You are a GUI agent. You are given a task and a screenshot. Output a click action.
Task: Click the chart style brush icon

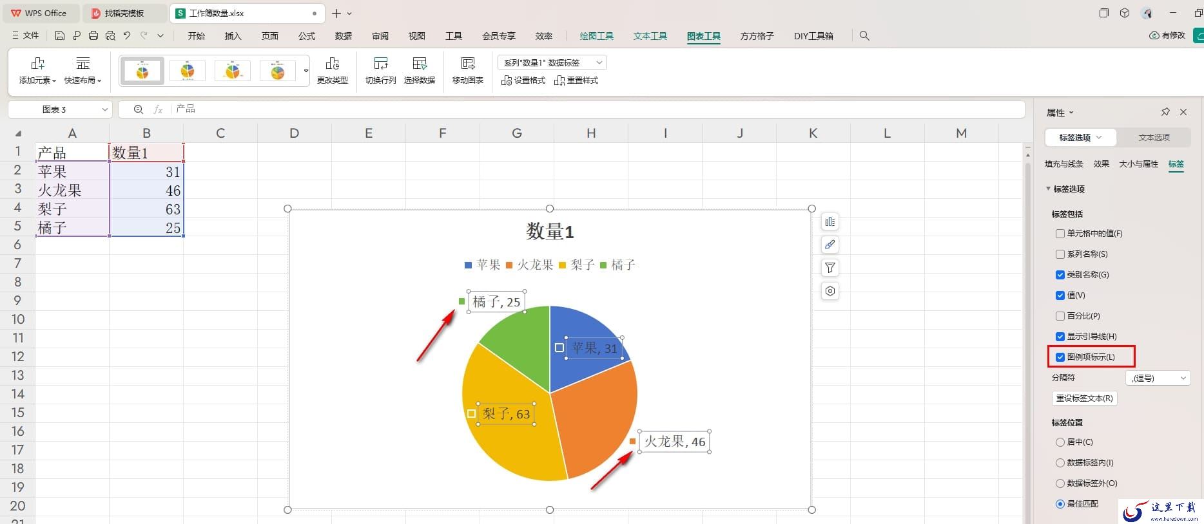click(x=830, y=245)
